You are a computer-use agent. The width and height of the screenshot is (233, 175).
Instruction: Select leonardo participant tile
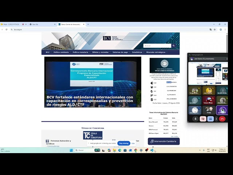[195, 100]
